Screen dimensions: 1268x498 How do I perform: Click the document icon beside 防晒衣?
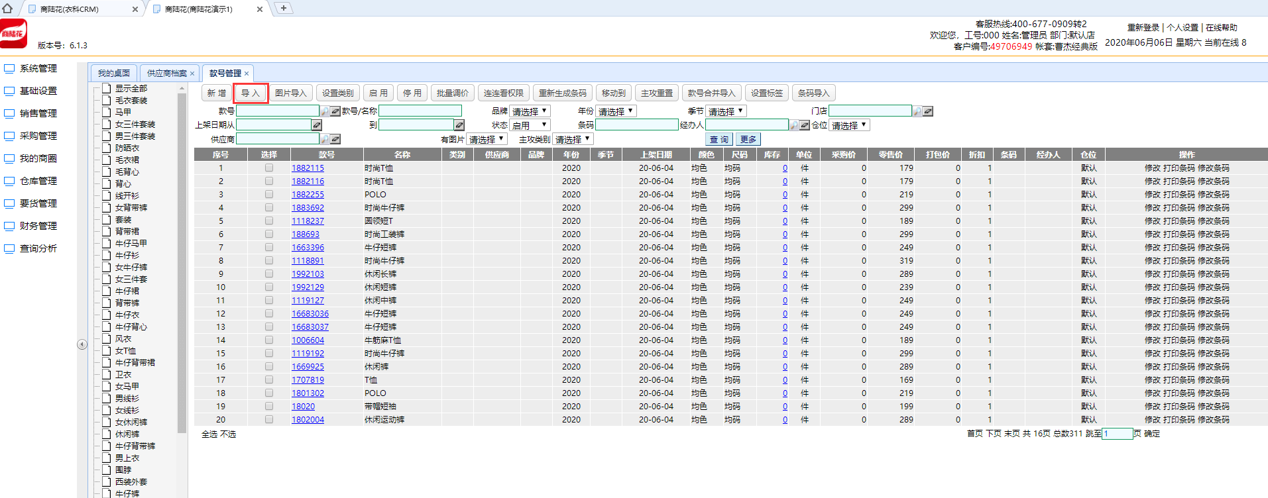(106, 148)
